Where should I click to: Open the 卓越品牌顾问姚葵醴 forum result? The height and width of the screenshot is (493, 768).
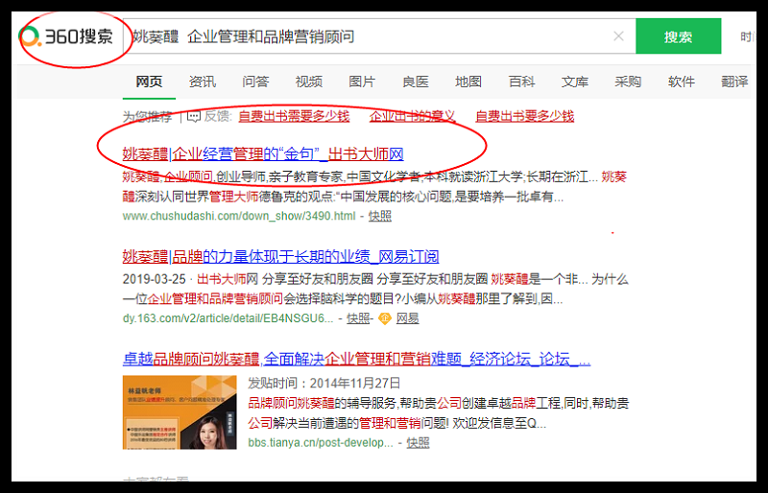(356, 359)
